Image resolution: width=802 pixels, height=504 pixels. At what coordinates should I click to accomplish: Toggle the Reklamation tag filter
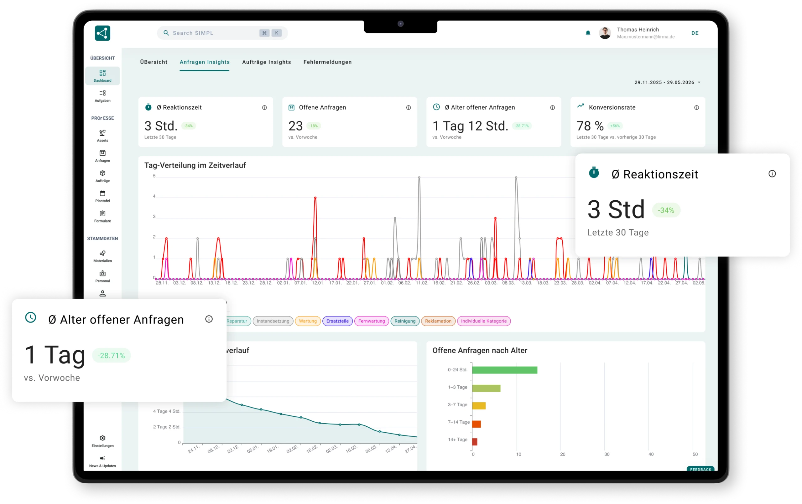(438, 321)
